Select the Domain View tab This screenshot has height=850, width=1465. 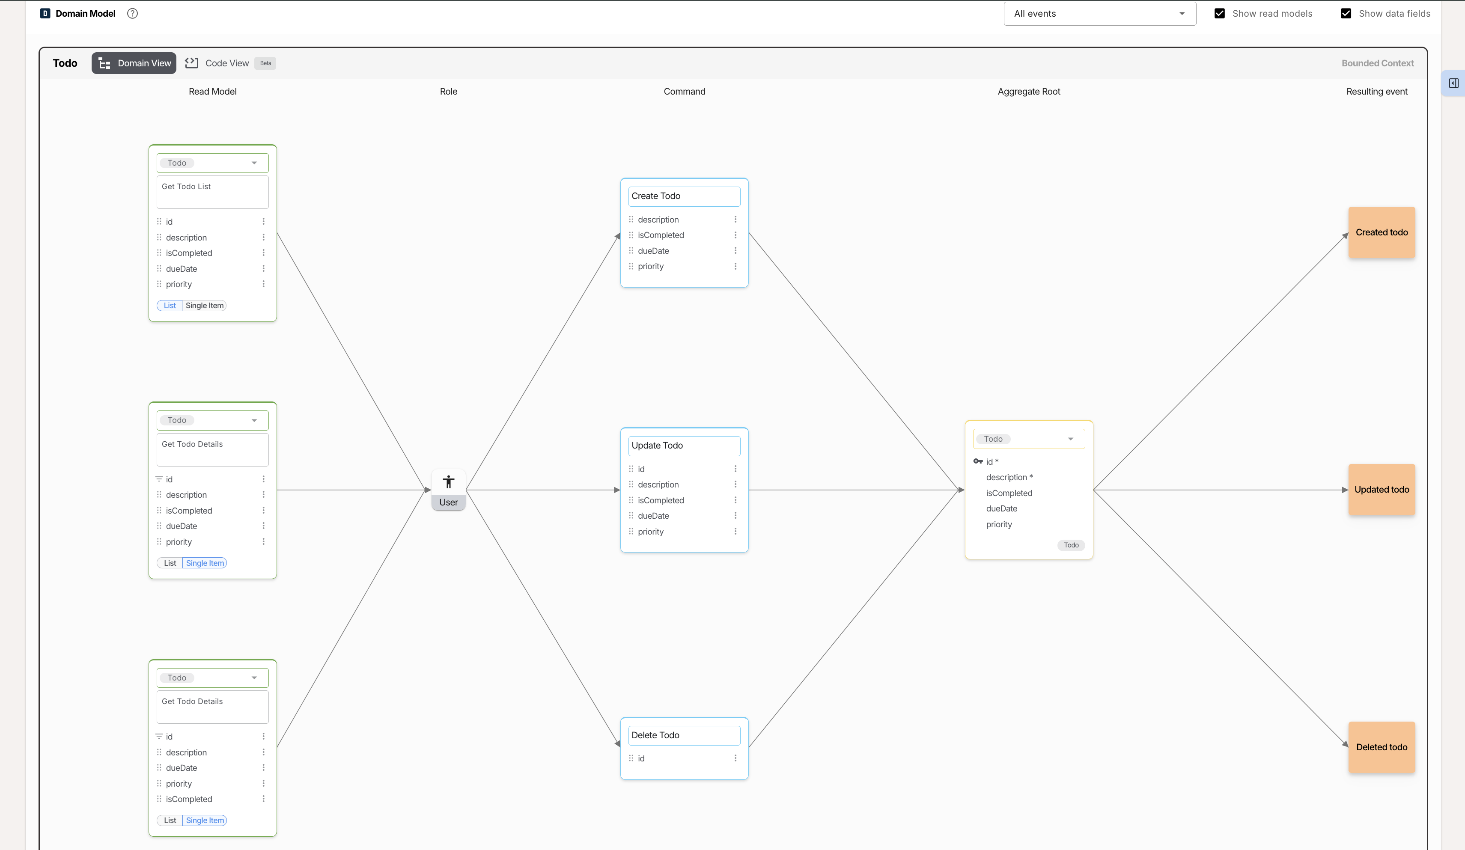pyautogui.click(x=134, y=63)
